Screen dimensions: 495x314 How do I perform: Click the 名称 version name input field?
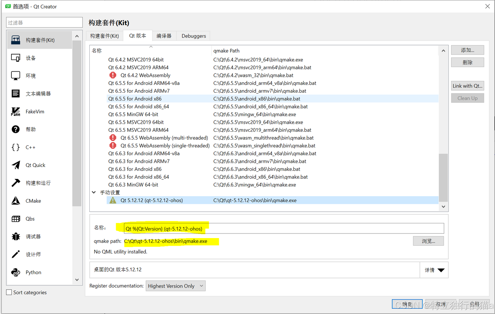[x=284, y=228]
